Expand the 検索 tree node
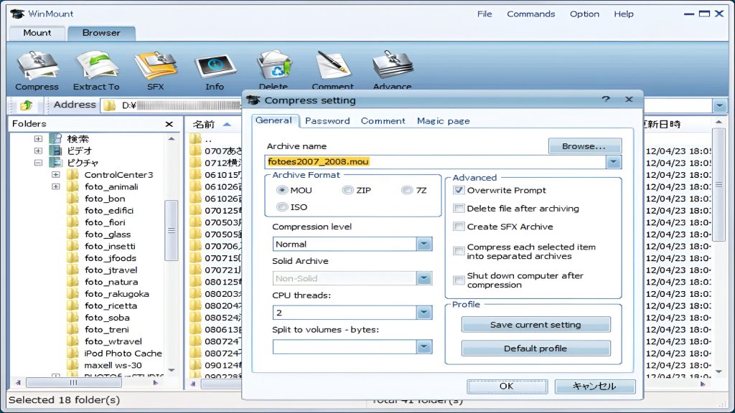Viewport: 735px width, 413px height. 39,138
